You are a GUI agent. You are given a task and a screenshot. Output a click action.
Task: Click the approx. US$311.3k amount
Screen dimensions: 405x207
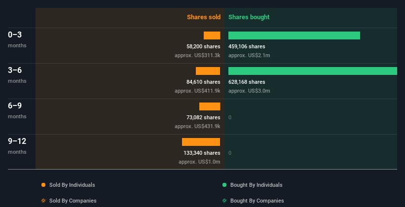click(x=197, y=55)
